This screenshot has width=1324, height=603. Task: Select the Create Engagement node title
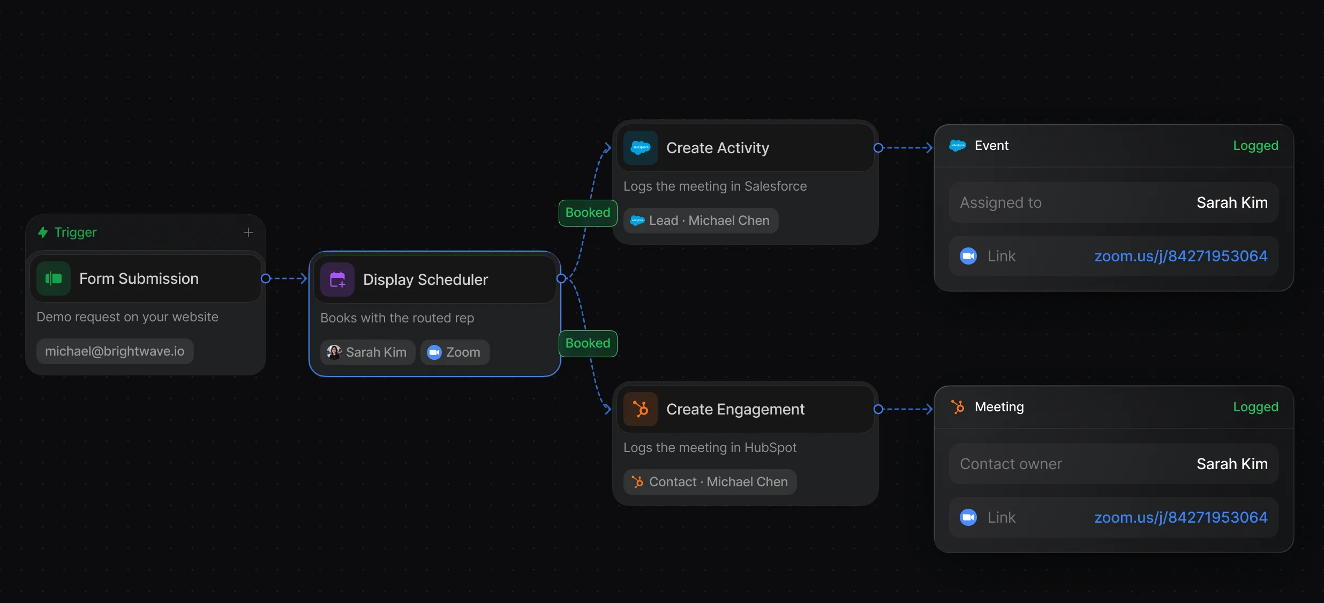click(735, 409)
